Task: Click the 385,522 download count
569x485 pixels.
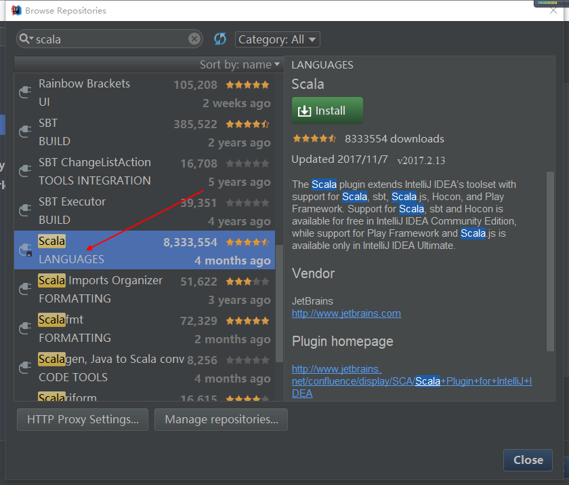Action: click(195, 124)
